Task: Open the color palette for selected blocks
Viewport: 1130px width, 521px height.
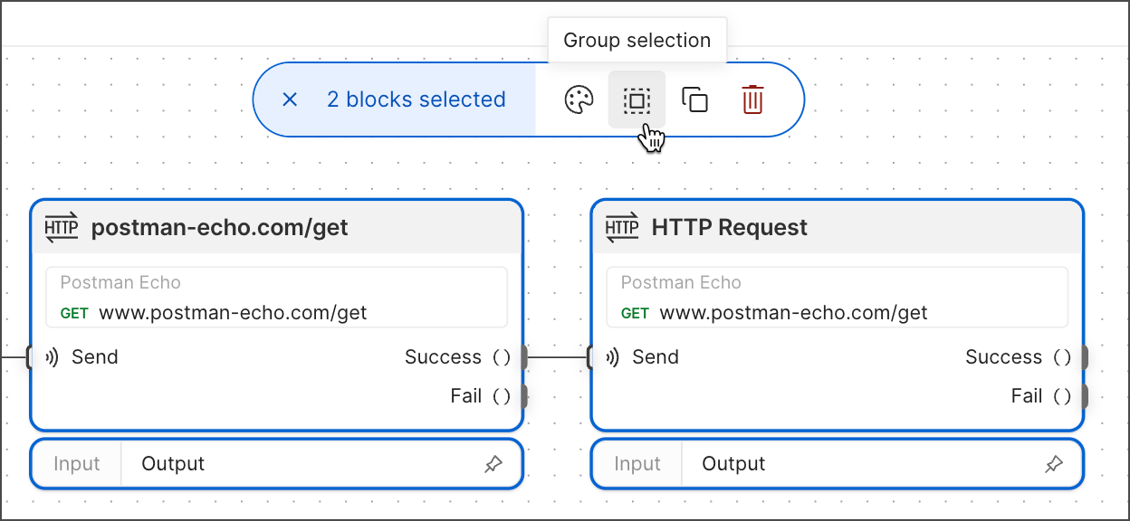Action: coord(579,99)
